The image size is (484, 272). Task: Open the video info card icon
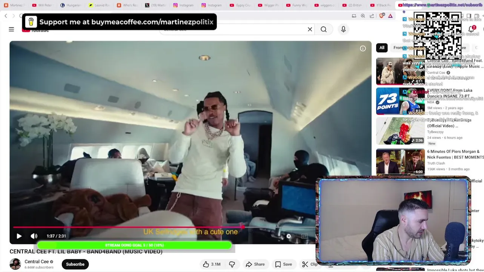coord(363,48)
